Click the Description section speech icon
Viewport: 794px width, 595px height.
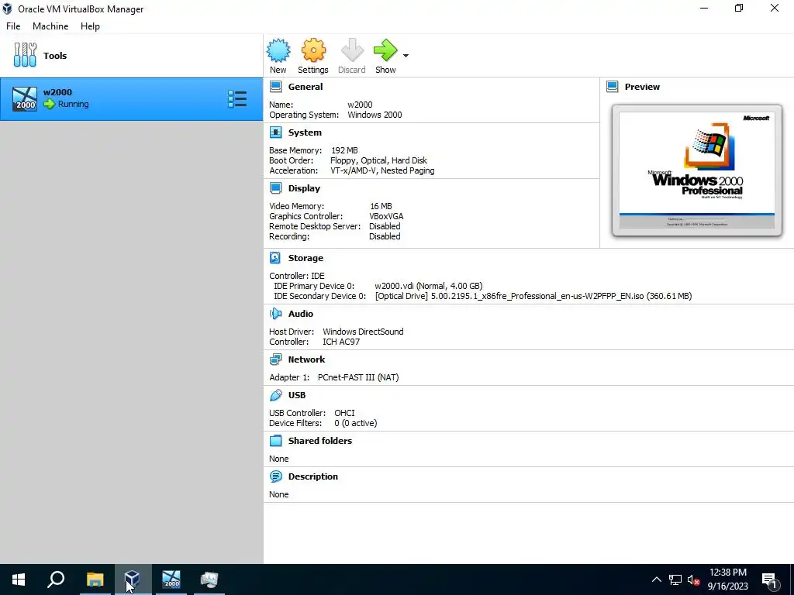275,476
